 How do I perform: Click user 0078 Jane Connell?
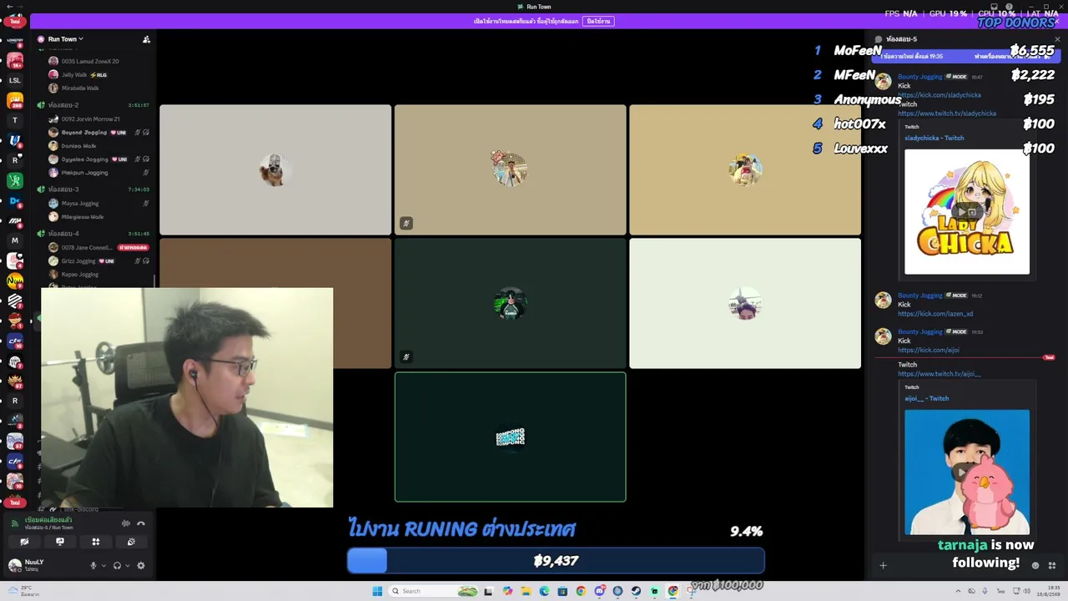pyautogui.click(x=86, y=247)
